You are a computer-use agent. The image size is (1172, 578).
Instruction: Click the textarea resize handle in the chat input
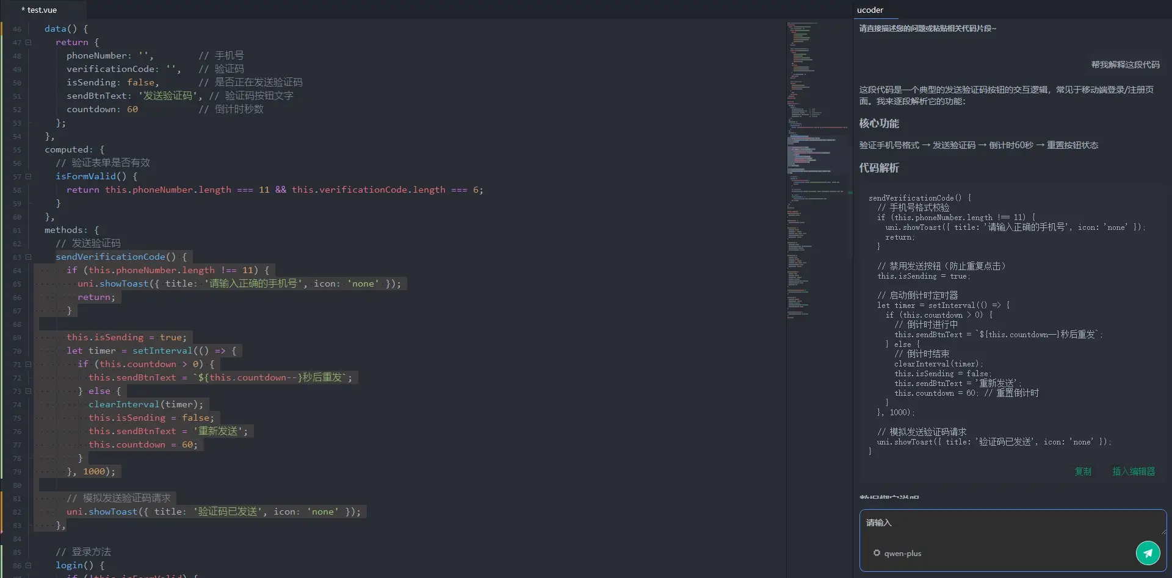[x=1163, y=532]
